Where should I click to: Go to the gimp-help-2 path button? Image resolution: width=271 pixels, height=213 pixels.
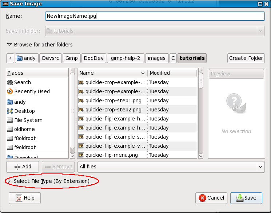coord(125,58)
